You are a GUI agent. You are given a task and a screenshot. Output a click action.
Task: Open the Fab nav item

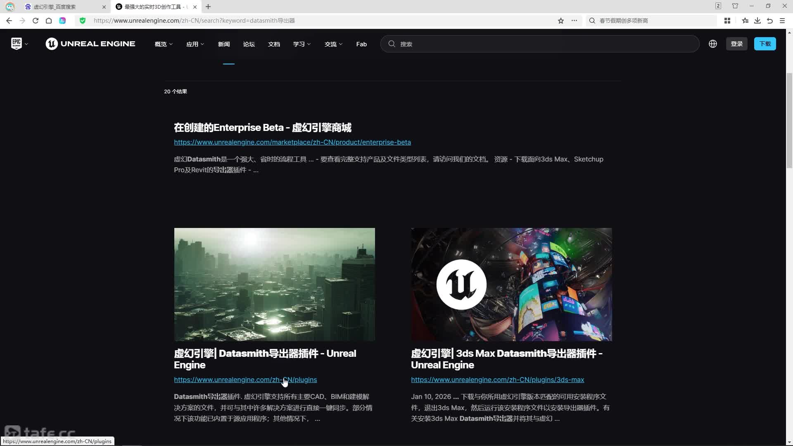tap(361, 44)
